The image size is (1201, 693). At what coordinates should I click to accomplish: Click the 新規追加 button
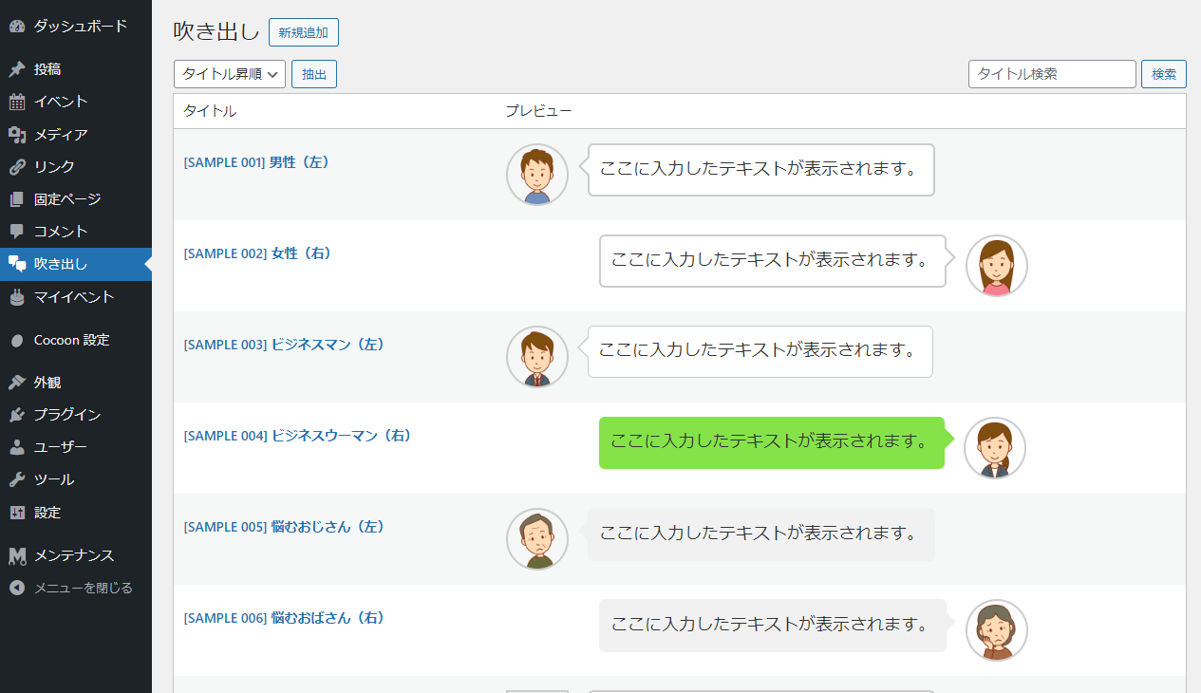304,32
